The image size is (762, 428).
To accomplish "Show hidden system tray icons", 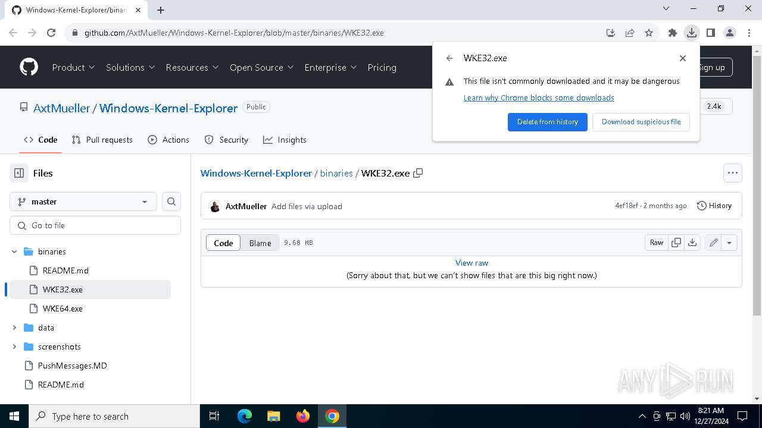I will tap(642, 416).
